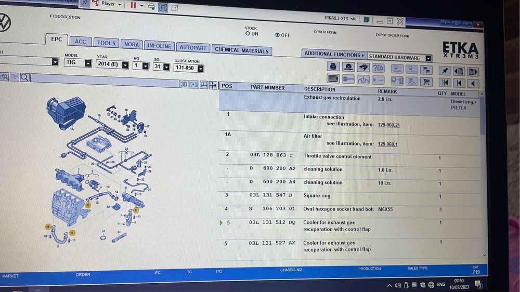The image size is (520, 292).
Task: Select Stock ON radio button
Action: click(248, 33)
